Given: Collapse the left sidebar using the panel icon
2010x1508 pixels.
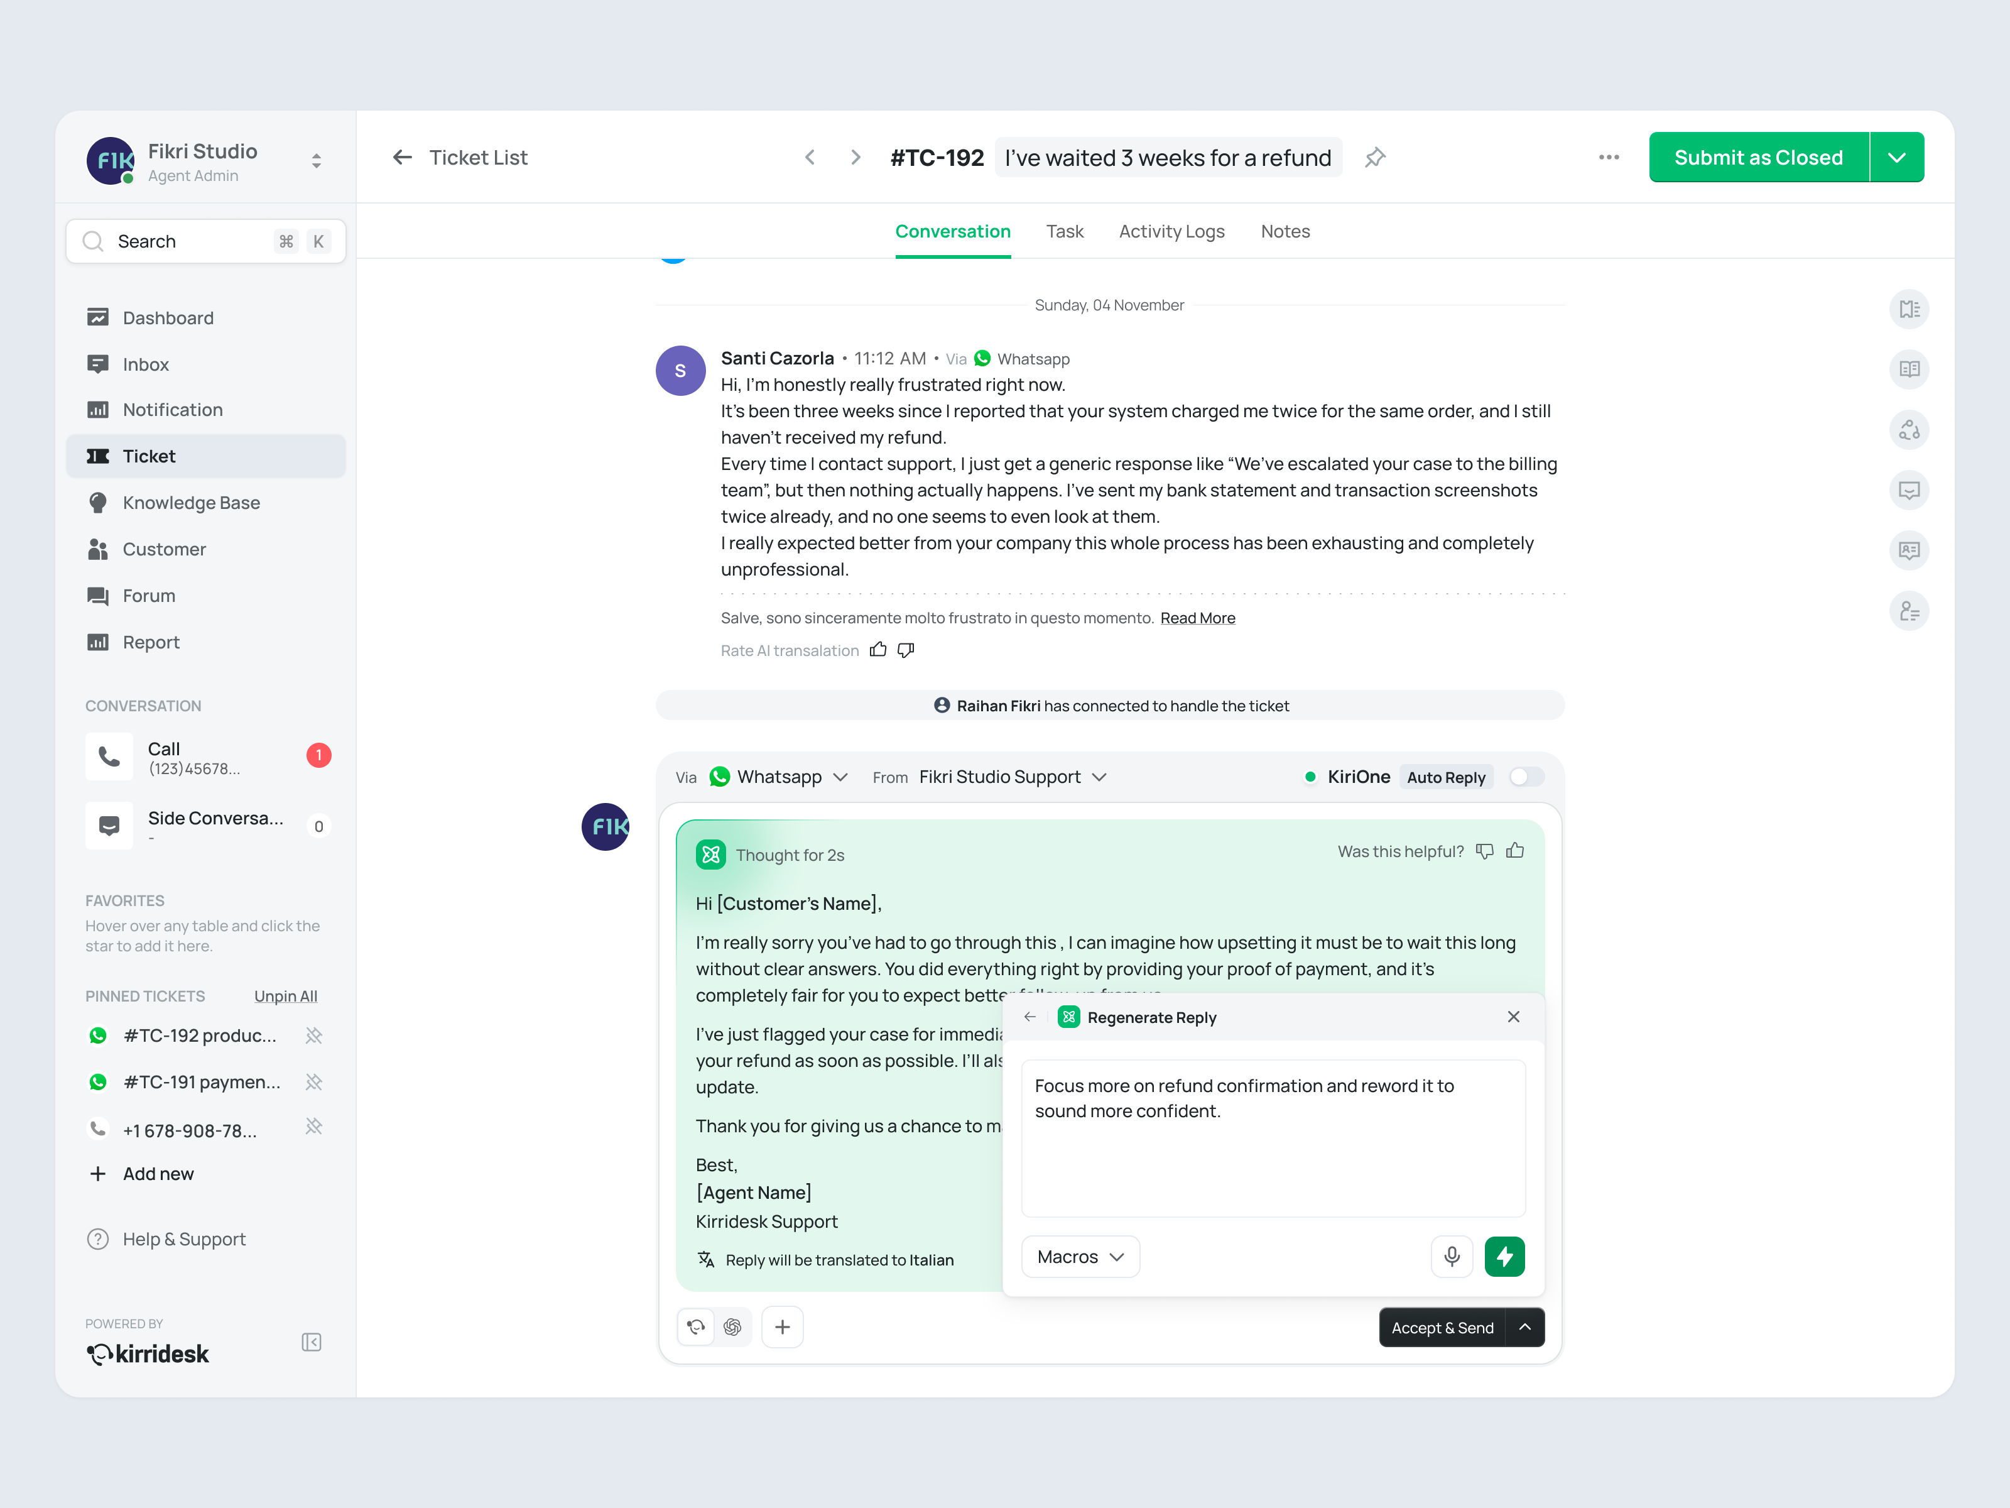Looking at the screenshot, I should tap(312, 1343).
